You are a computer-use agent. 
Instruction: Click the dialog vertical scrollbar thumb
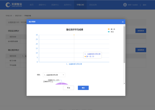tap(124, 44)
